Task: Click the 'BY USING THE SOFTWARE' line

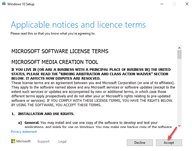Action: (x=56, y=105)
